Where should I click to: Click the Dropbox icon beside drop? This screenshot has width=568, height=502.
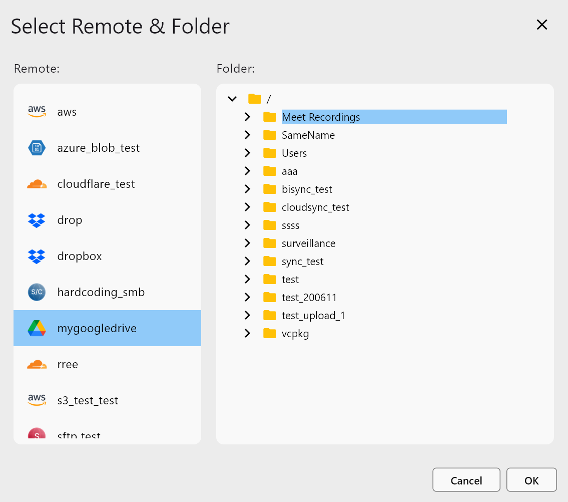coord(37,219)
